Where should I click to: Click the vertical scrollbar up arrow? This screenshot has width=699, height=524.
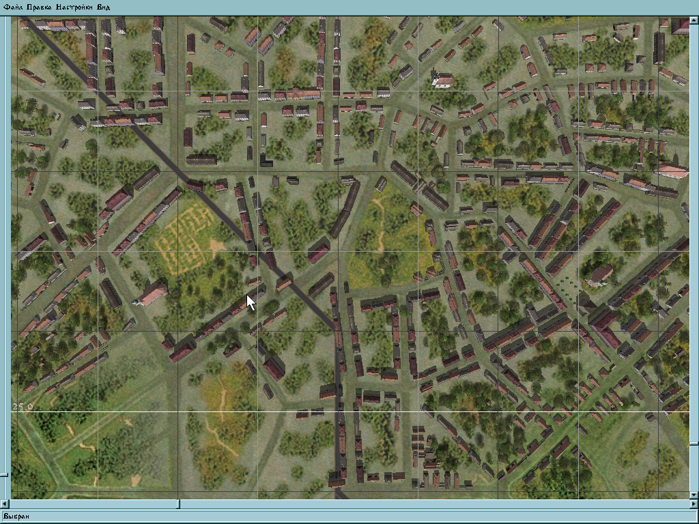point(694,20)
